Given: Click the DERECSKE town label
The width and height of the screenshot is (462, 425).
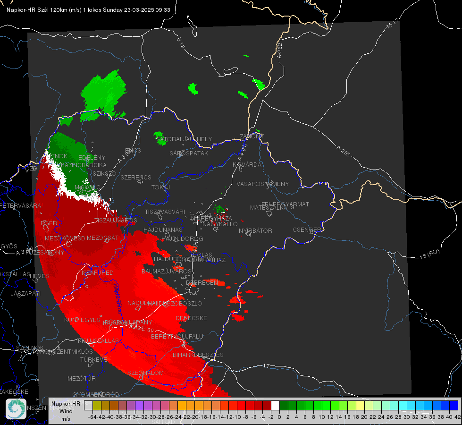Looking at the screenshot, I should pyautogui.click(x=191, y=318).
